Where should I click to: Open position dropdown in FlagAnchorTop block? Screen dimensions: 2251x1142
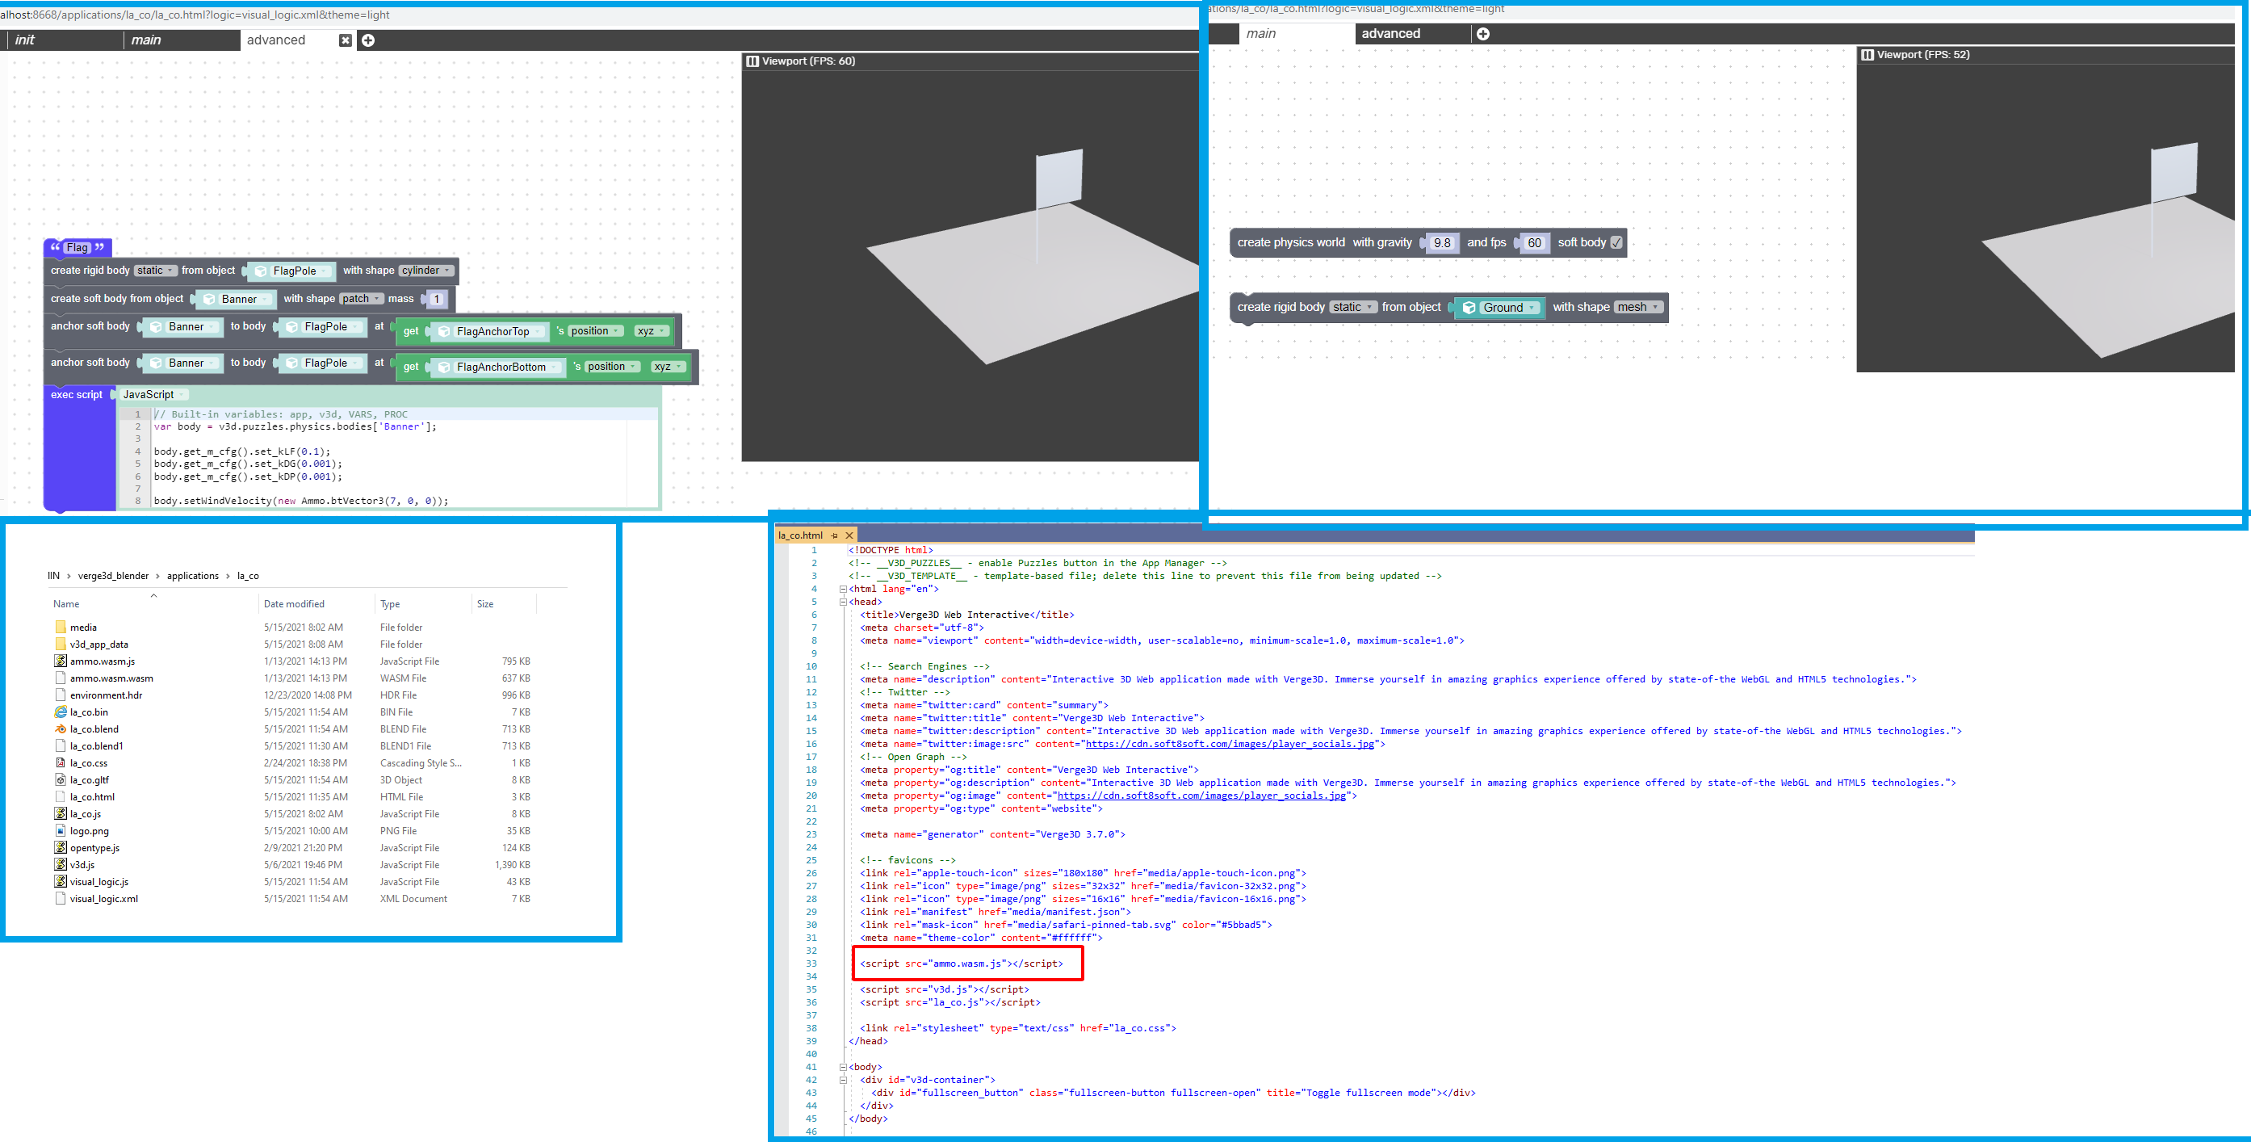(596, 330)
